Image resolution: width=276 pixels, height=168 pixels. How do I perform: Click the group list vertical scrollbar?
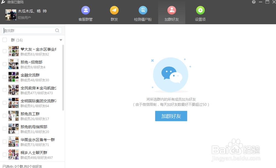tap(63, 78)
